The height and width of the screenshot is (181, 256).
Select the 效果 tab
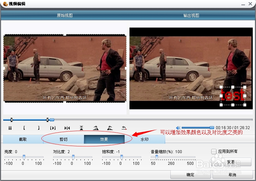tap(104, 139)
